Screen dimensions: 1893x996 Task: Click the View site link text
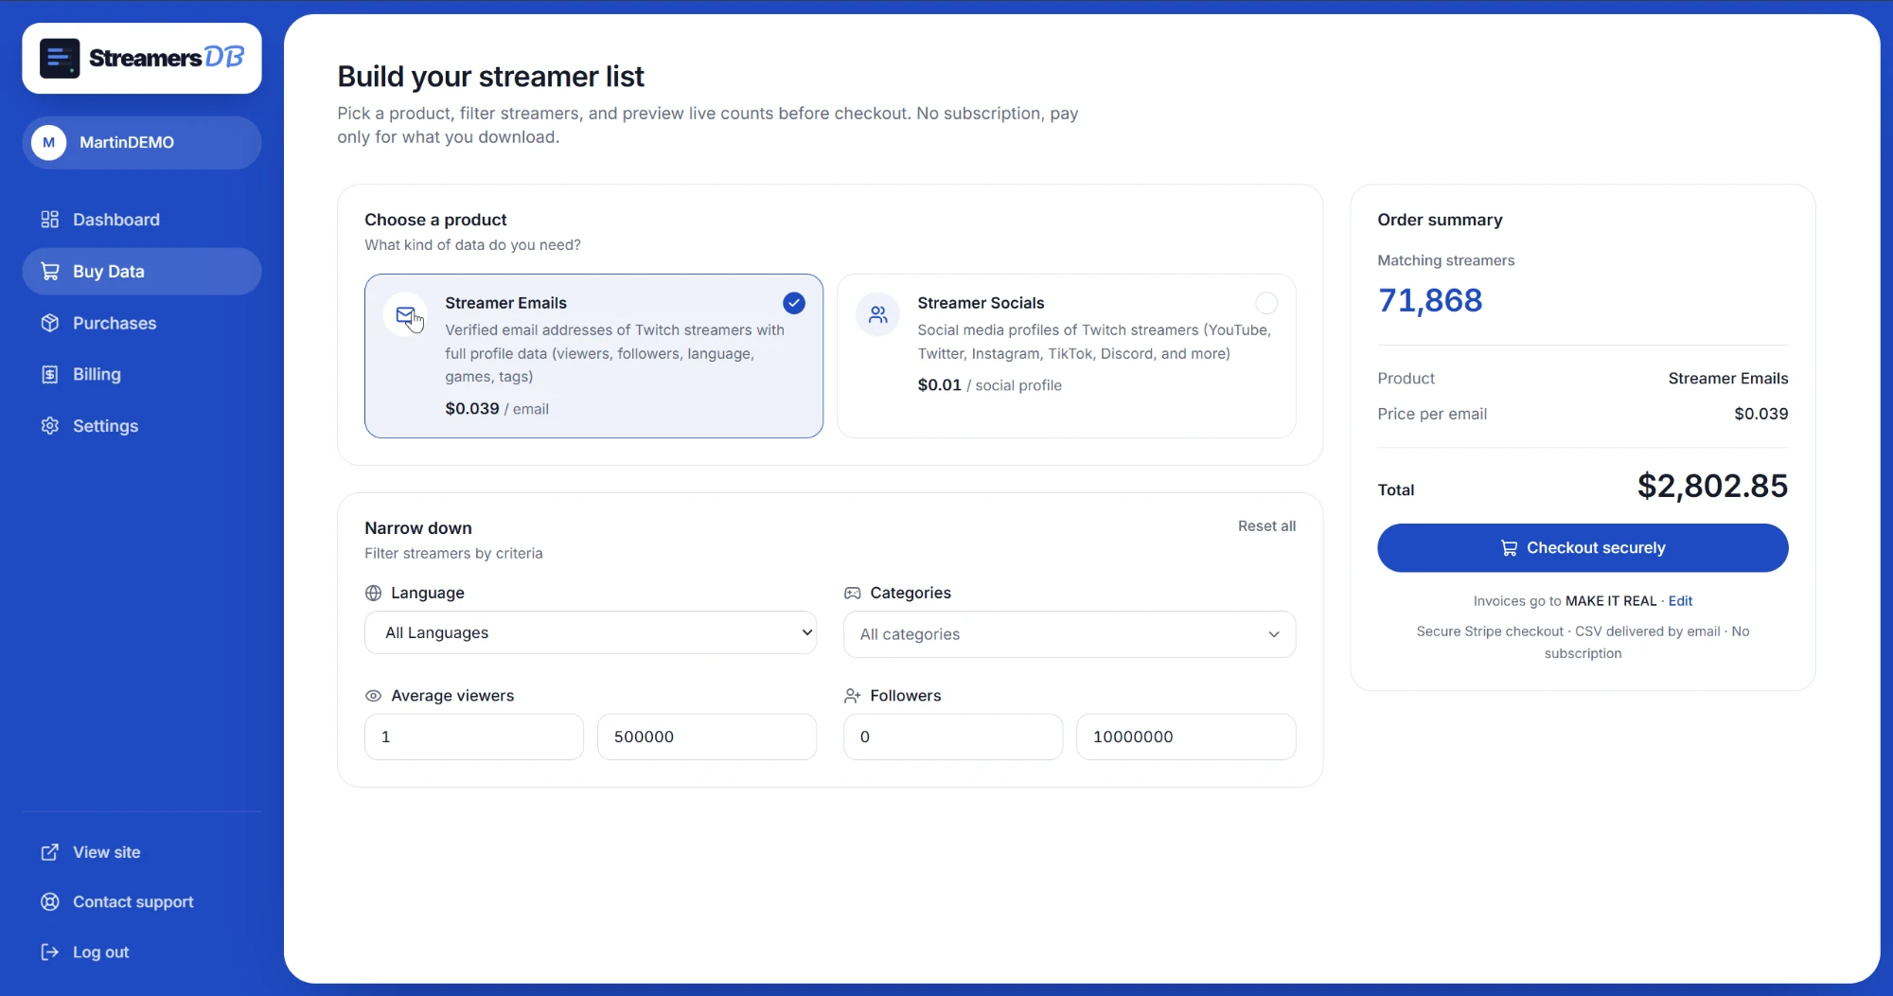click(107, 852)
